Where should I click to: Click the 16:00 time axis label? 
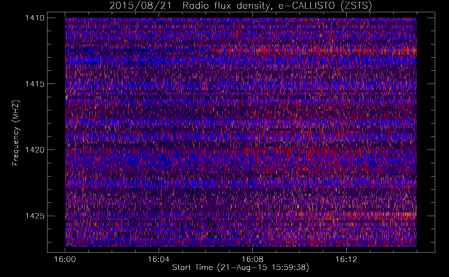(65, 259)
